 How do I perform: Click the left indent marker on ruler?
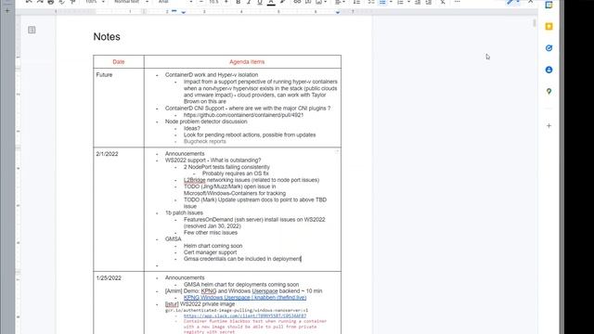(184, 12)
